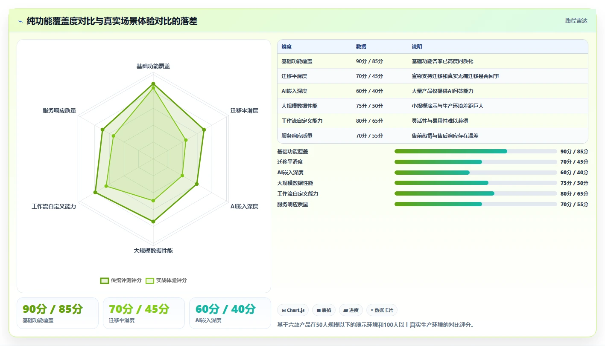Click the 路径雷达 label in the header
The height and width of the screenshot is (346, 605).
pos(576,20)
